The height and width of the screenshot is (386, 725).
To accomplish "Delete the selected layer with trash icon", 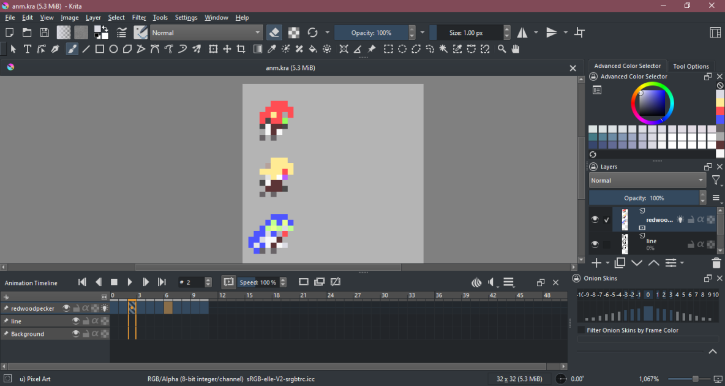I will 716,263.
